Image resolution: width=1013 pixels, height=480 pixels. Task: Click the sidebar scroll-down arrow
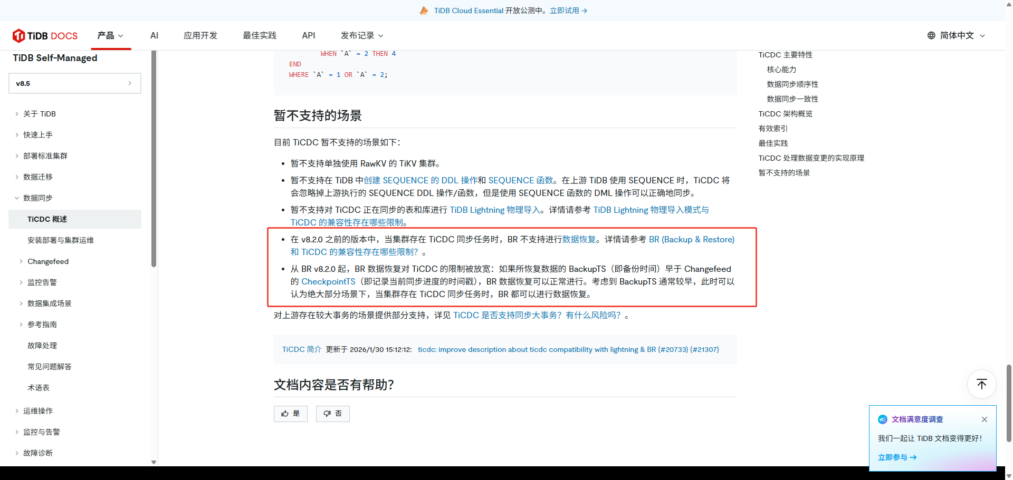click(154, 462)
